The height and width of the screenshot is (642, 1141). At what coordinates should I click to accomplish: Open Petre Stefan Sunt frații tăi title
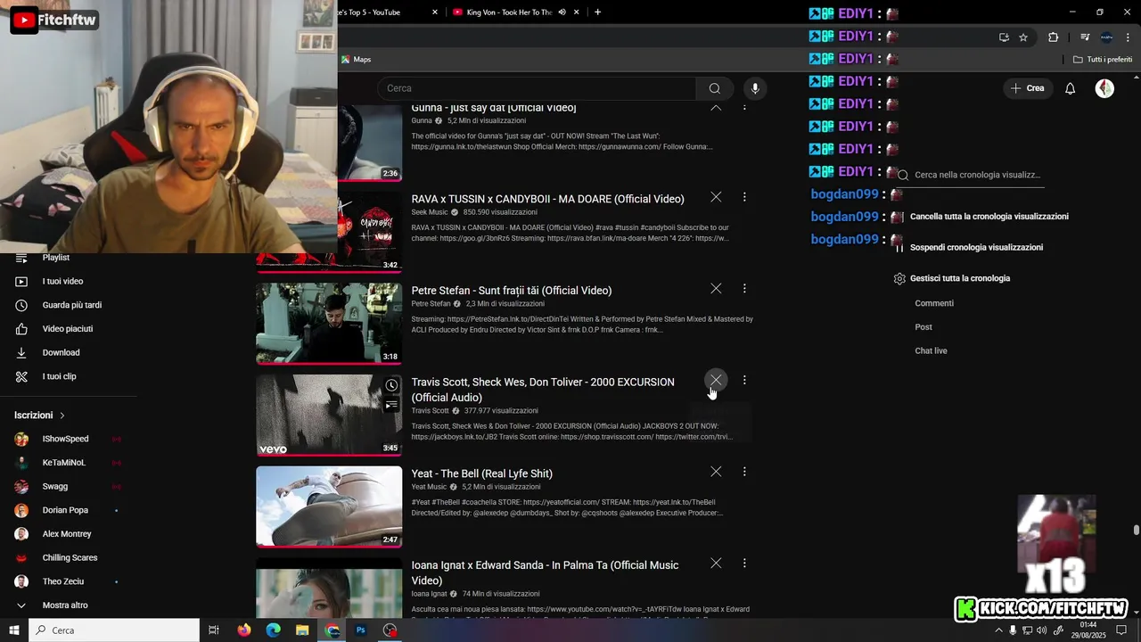click(x=511, y=291)
